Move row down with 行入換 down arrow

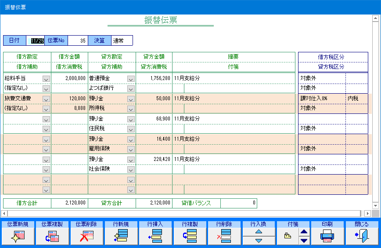[259, 241]
